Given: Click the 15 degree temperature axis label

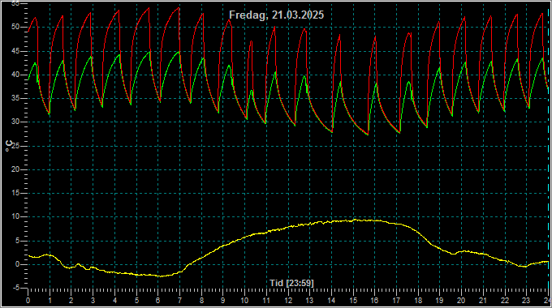Looking at the screenshot, I should 15,193.
